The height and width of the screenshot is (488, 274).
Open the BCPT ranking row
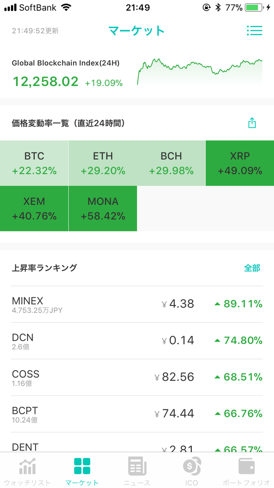137,414
